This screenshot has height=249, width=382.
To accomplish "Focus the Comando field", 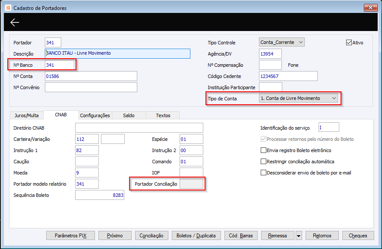I will pos(191,162).
